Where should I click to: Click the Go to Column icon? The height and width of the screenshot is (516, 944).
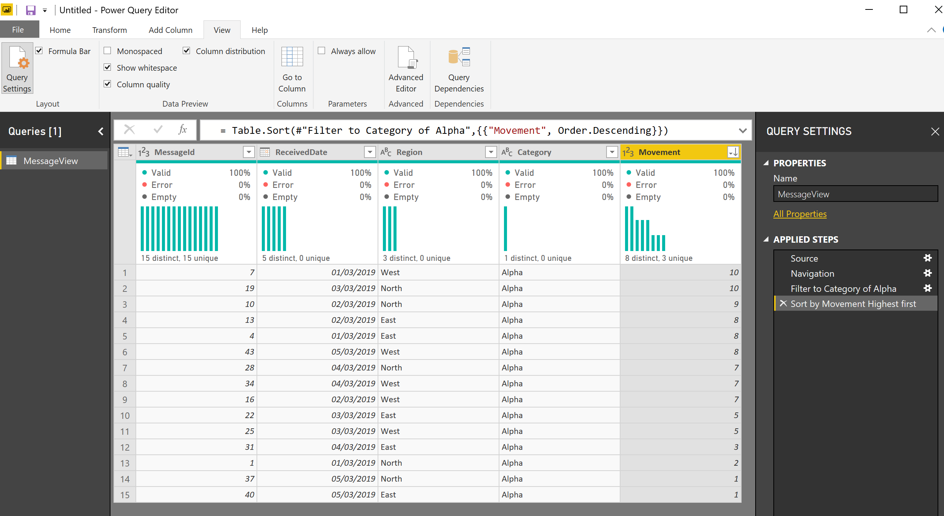[x=292, y=57]
